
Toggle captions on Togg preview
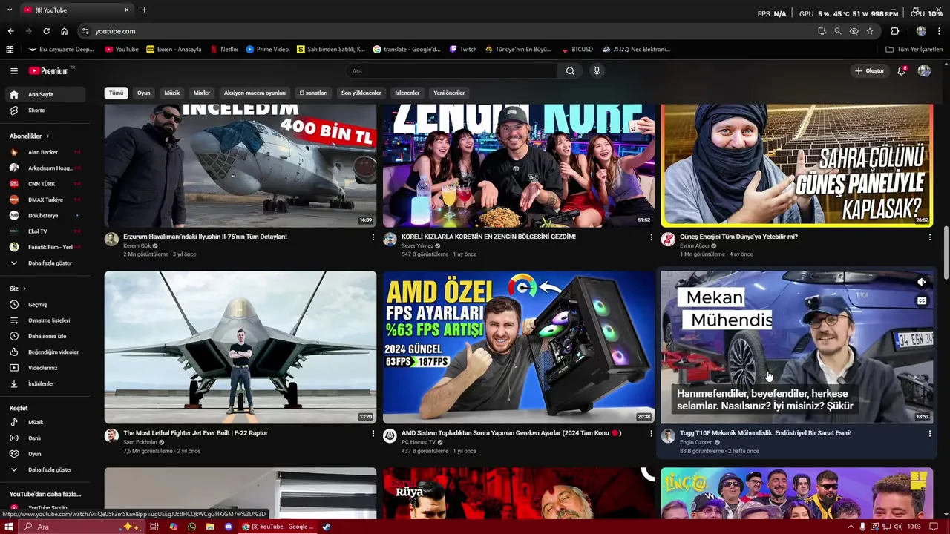pyautogui.click(x=922, y=300)
